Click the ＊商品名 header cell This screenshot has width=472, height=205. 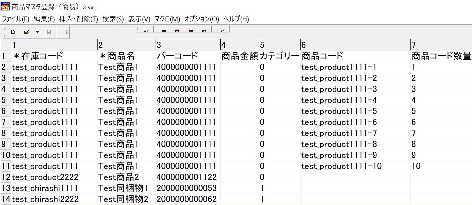click(127, 56)
